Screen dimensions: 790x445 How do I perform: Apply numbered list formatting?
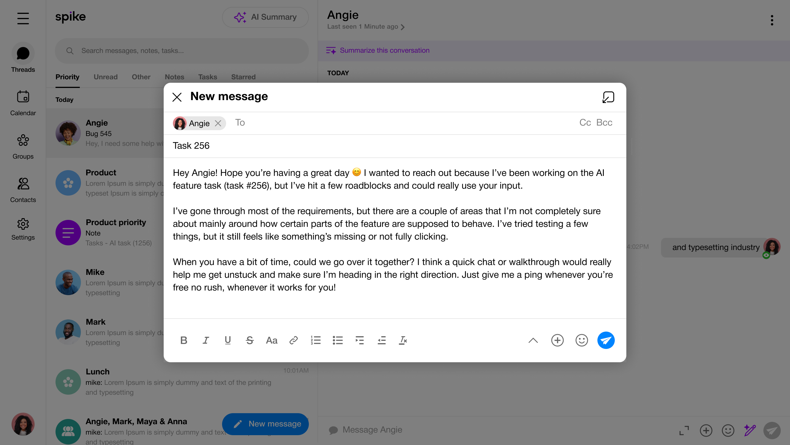[315, 340]
